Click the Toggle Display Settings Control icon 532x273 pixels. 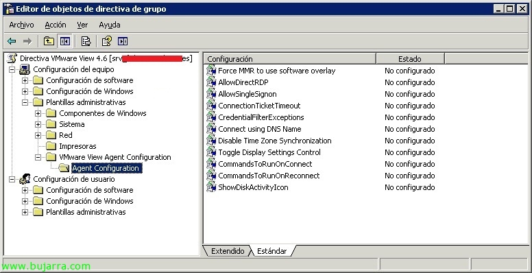[x=211, y=152]
